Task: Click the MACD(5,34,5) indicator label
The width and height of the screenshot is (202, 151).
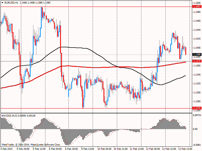Action: (x=18, y=116)
